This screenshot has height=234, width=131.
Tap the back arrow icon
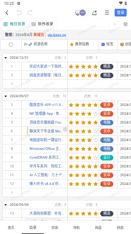pos(7,13)
